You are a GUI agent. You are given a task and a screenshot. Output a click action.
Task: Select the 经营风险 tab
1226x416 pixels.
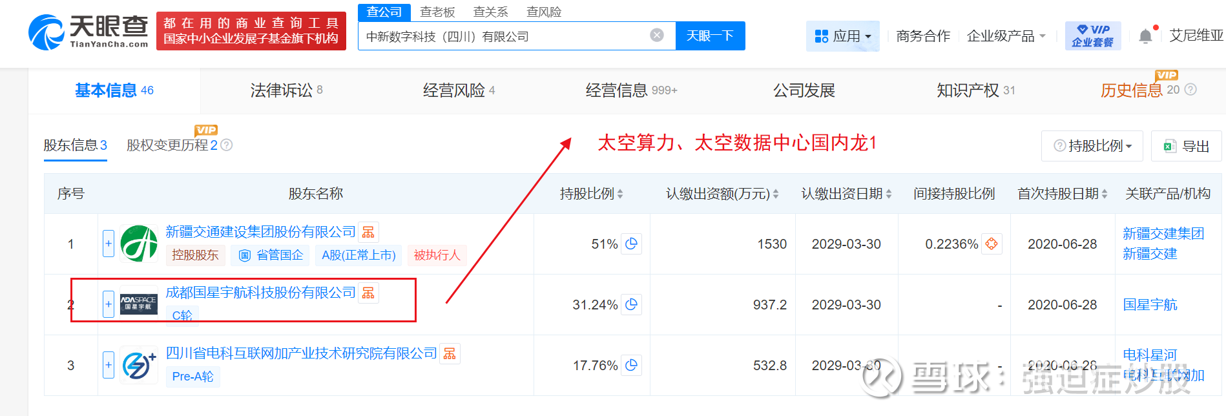(x=459, y=90)
